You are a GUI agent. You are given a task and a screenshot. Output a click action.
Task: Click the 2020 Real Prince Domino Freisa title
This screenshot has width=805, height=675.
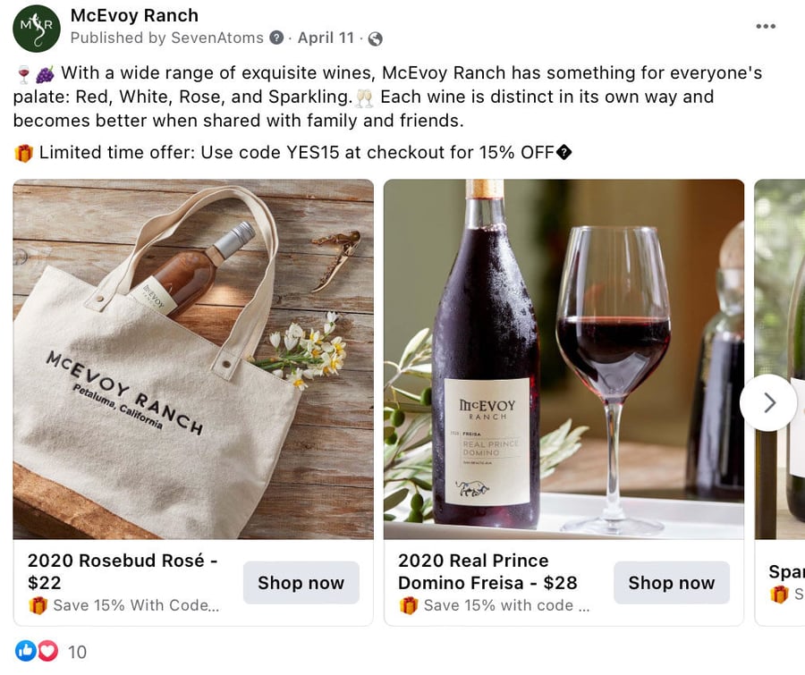coord(487,571)
